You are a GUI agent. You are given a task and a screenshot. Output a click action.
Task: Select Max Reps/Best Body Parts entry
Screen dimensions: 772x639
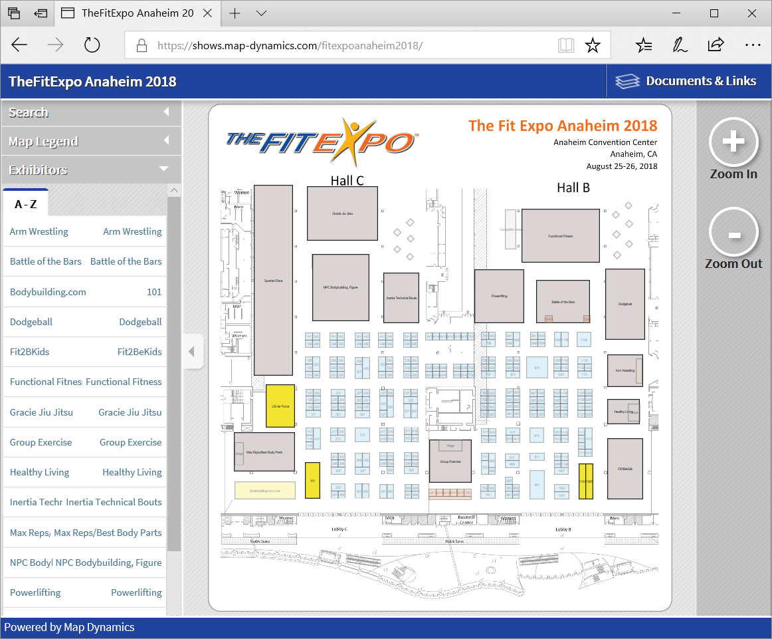coord(85,533)
